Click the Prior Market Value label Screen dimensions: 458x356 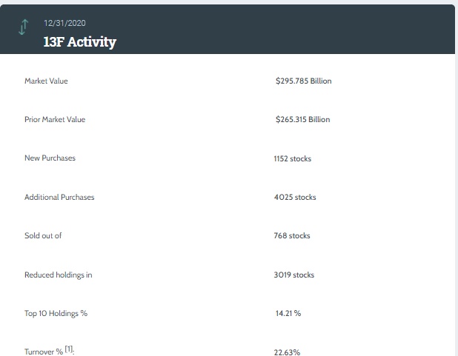(x=55, y=119)
